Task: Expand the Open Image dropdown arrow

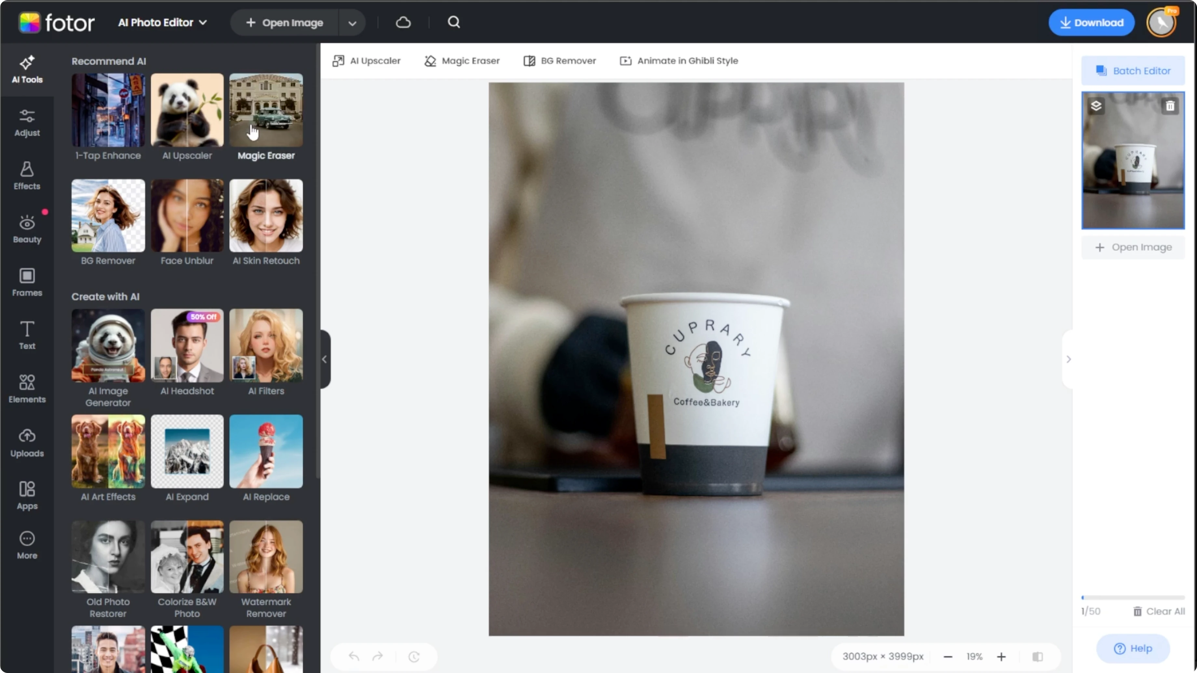Action: (x=352, y=23)
